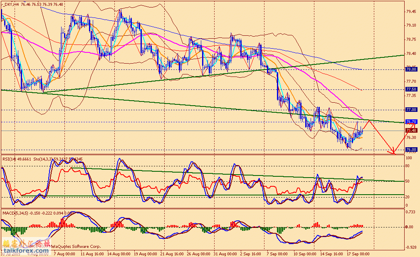Select the 0.733 MACD scale label
This screenshot has width=420, height=257.
pyautogui.click(x=410, y=212)
